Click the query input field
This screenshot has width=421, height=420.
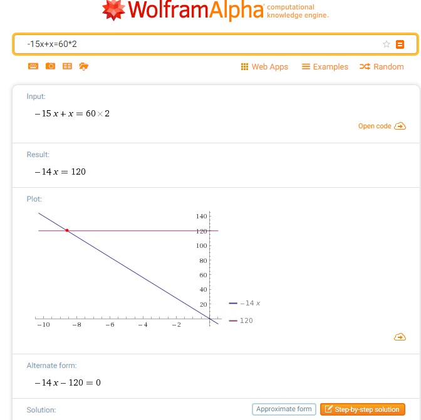[200, 44]
